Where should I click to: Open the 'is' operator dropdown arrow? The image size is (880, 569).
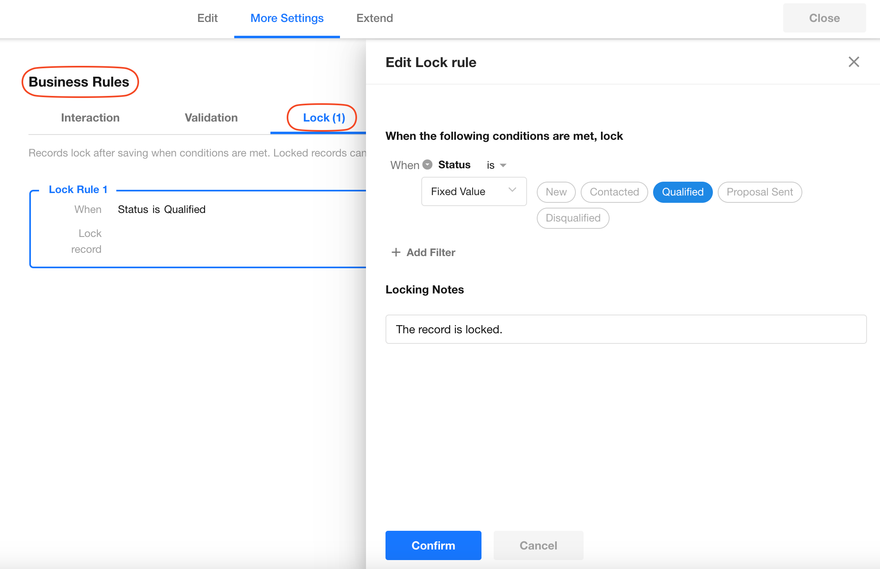[x=503, y=165]
